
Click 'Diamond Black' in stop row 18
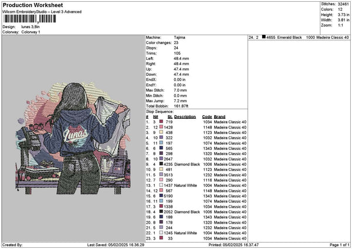[187, 212]
